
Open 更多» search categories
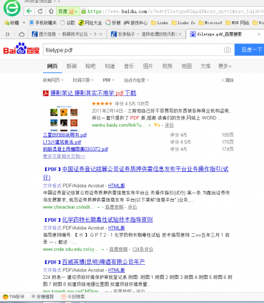[x=225, y=66]
